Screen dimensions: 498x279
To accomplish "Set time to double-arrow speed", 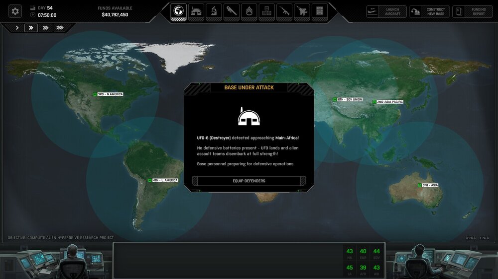I will coord(31,28).
